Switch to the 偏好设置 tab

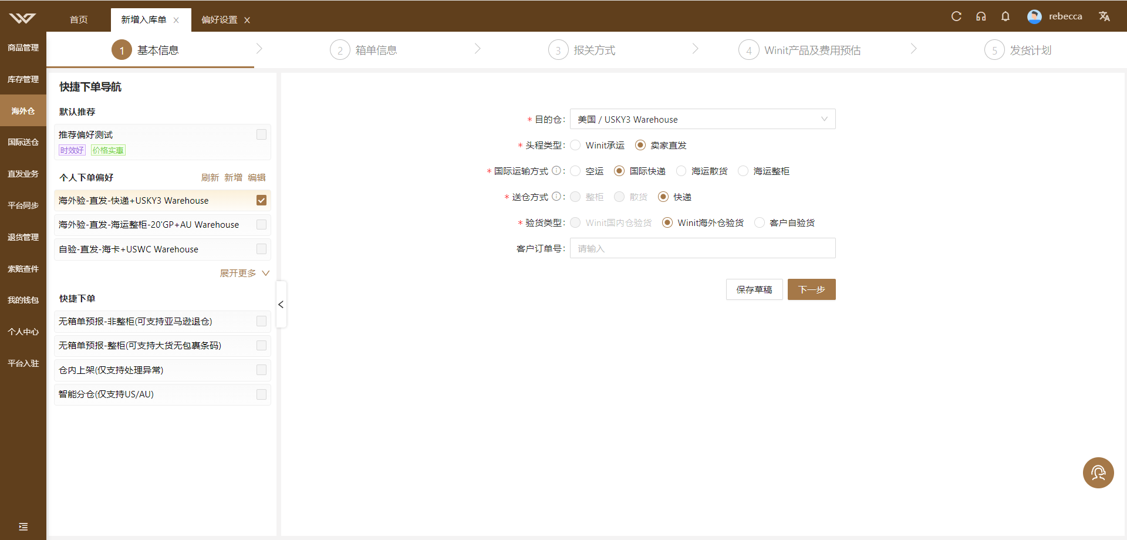point(220,20)
